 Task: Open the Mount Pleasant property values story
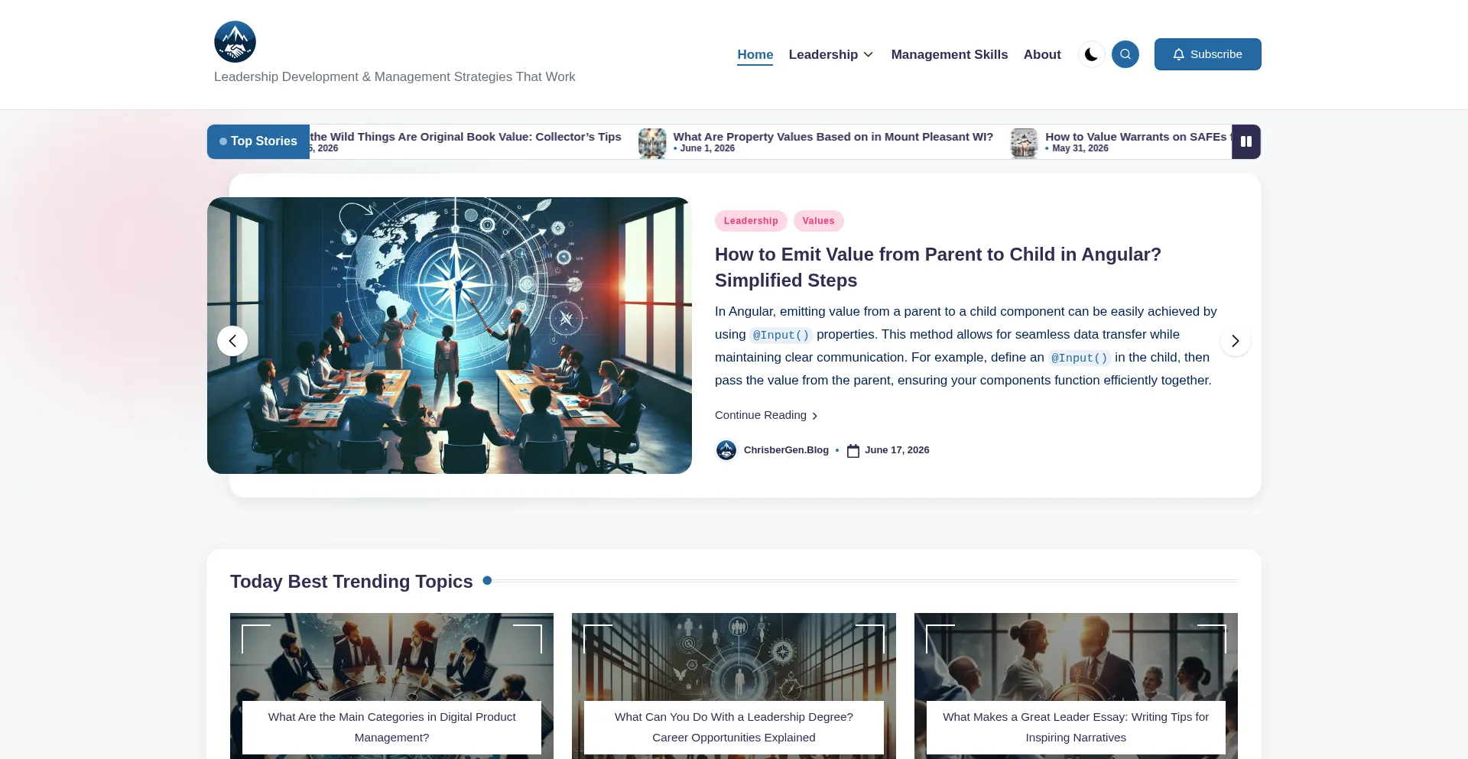pyautogui.click(x=833, y=137)
